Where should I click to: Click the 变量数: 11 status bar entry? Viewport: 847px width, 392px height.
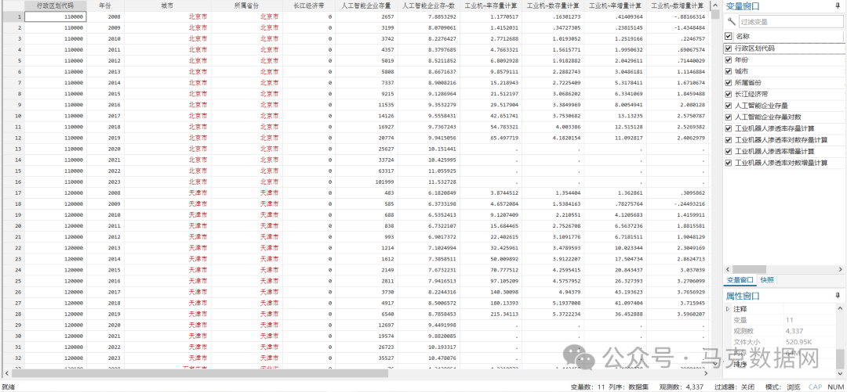[587, 387]
